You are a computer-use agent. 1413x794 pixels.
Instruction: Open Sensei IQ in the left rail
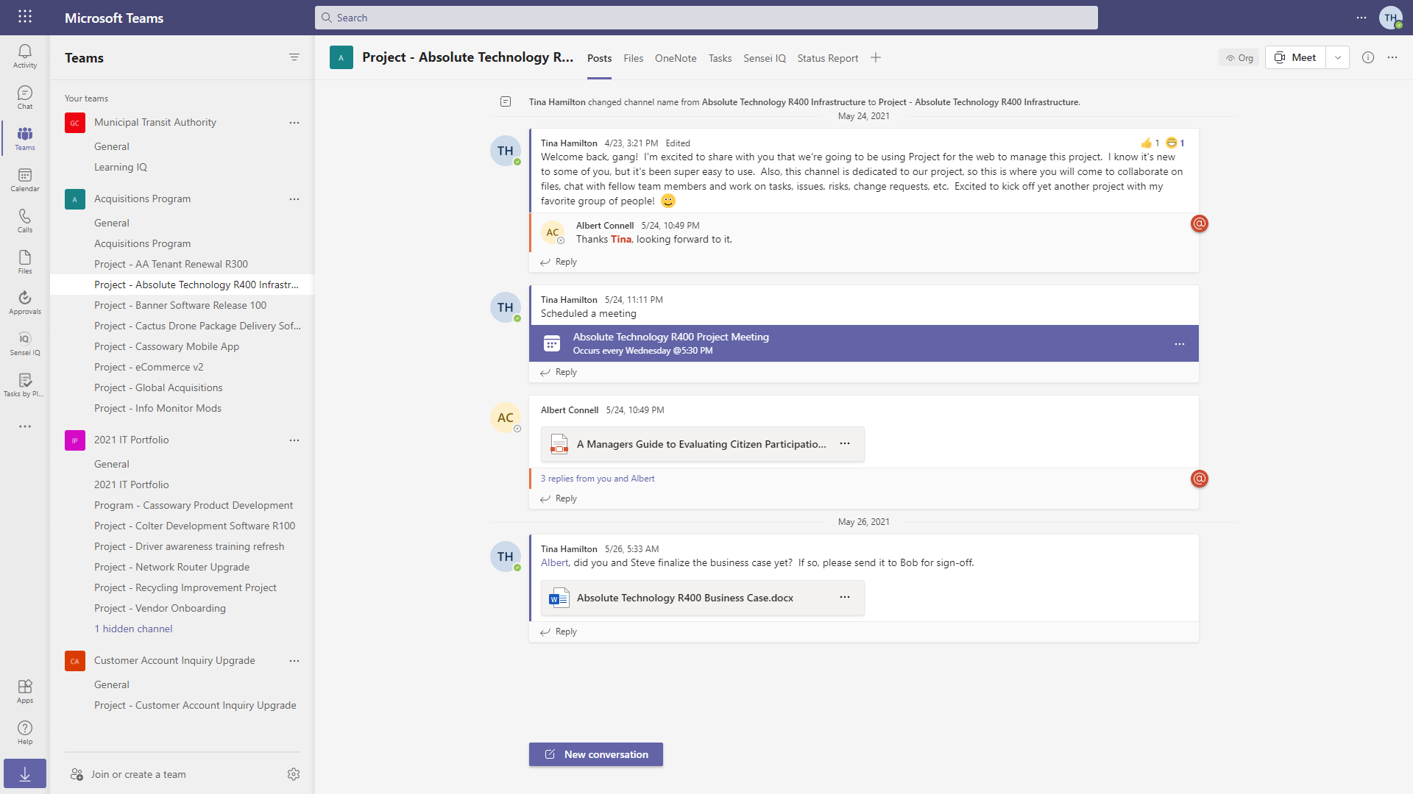[x=25, y=343]
